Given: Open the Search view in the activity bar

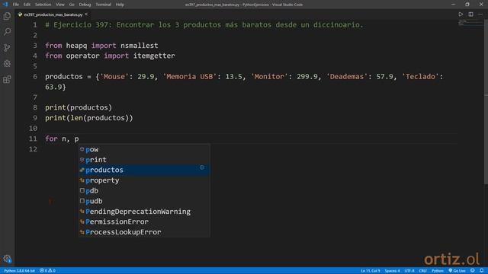Looking at the screenshot, I should pyautogui.click(x=7, y=32).
